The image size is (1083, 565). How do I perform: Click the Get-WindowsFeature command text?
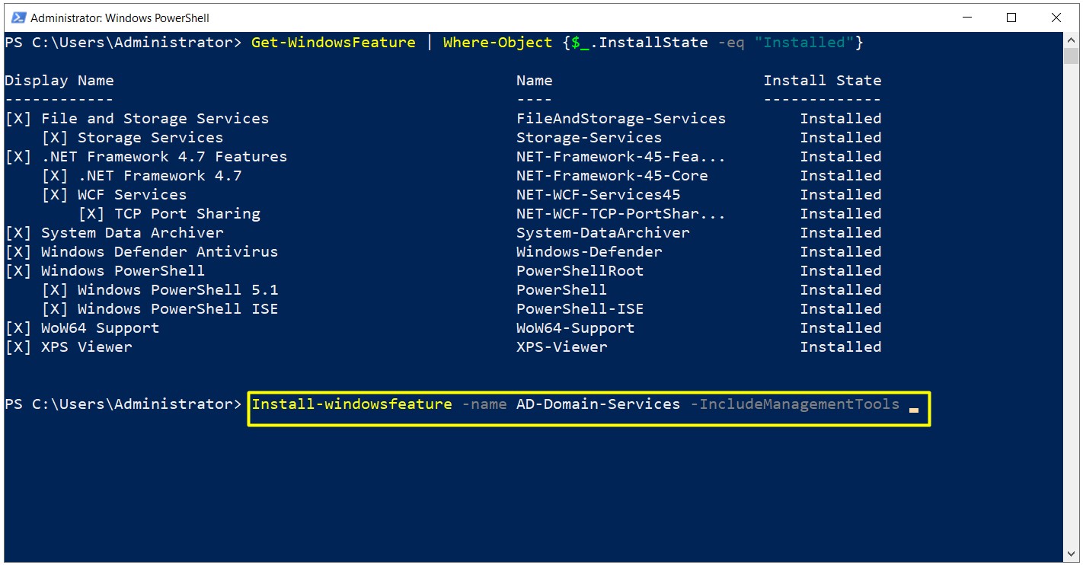[x=334, y=43]
